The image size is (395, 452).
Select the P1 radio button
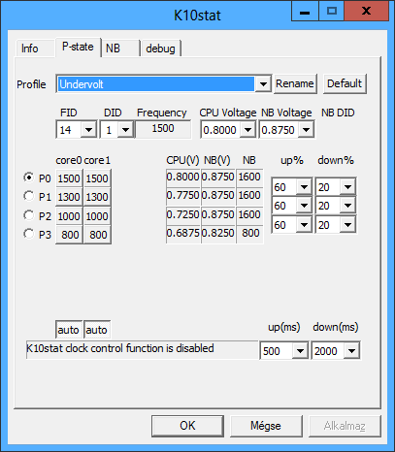point(29,196)
